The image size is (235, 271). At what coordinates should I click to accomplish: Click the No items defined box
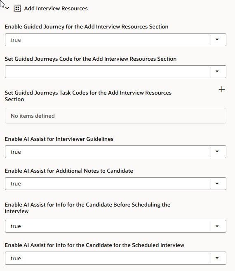(115, 116)
